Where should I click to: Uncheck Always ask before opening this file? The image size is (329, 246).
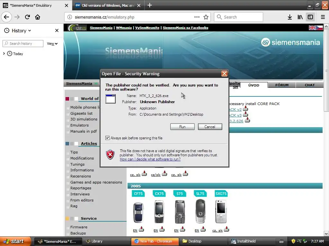[107, 138]
